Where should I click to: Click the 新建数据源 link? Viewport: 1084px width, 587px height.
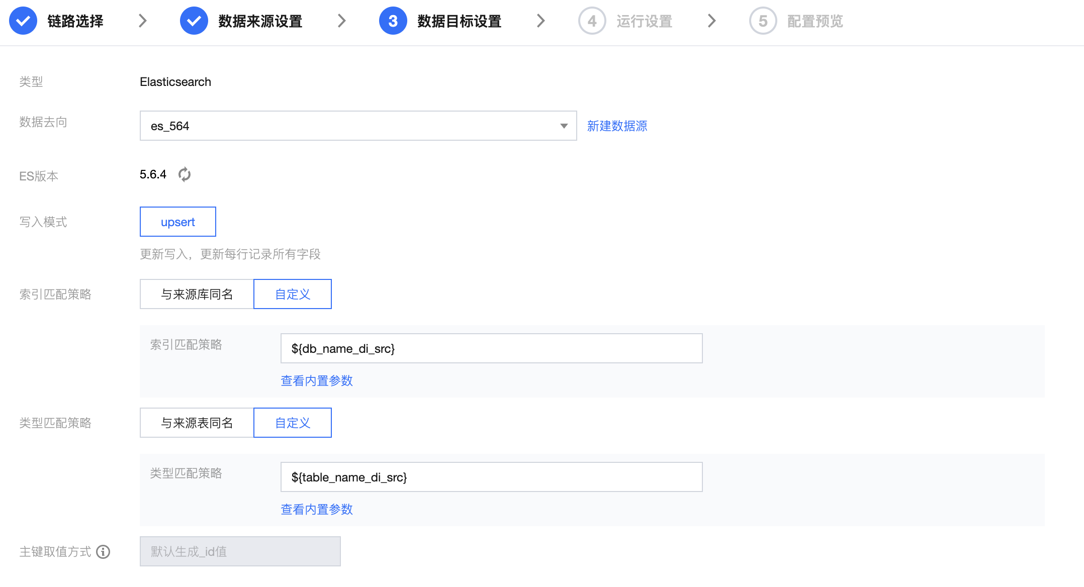[617, 126]
